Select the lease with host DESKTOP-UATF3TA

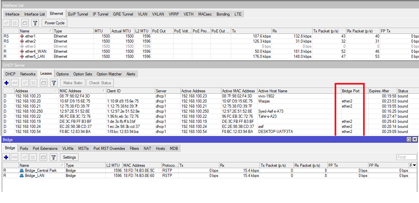coord(210,132)
